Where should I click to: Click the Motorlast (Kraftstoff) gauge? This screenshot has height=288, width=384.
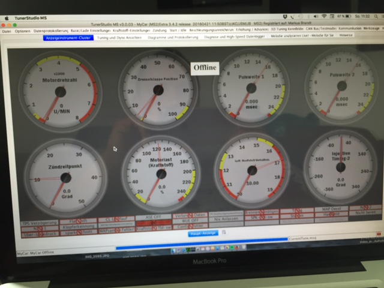point(159,174)
